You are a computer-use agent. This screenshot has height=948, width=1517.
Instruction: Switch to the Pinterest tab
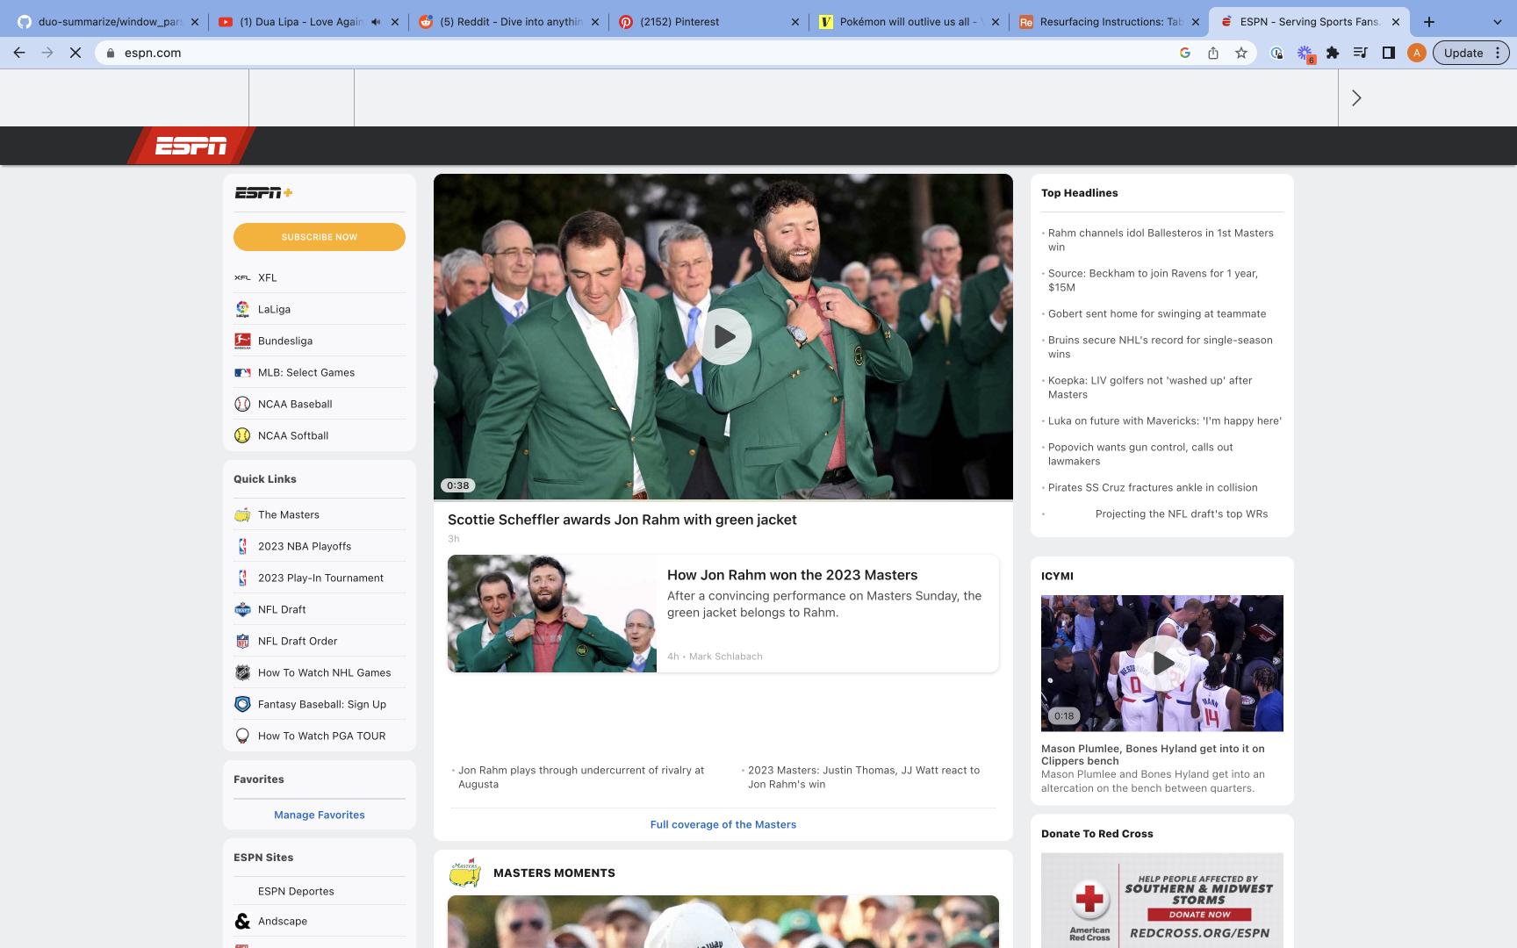(x=708, y=22)
